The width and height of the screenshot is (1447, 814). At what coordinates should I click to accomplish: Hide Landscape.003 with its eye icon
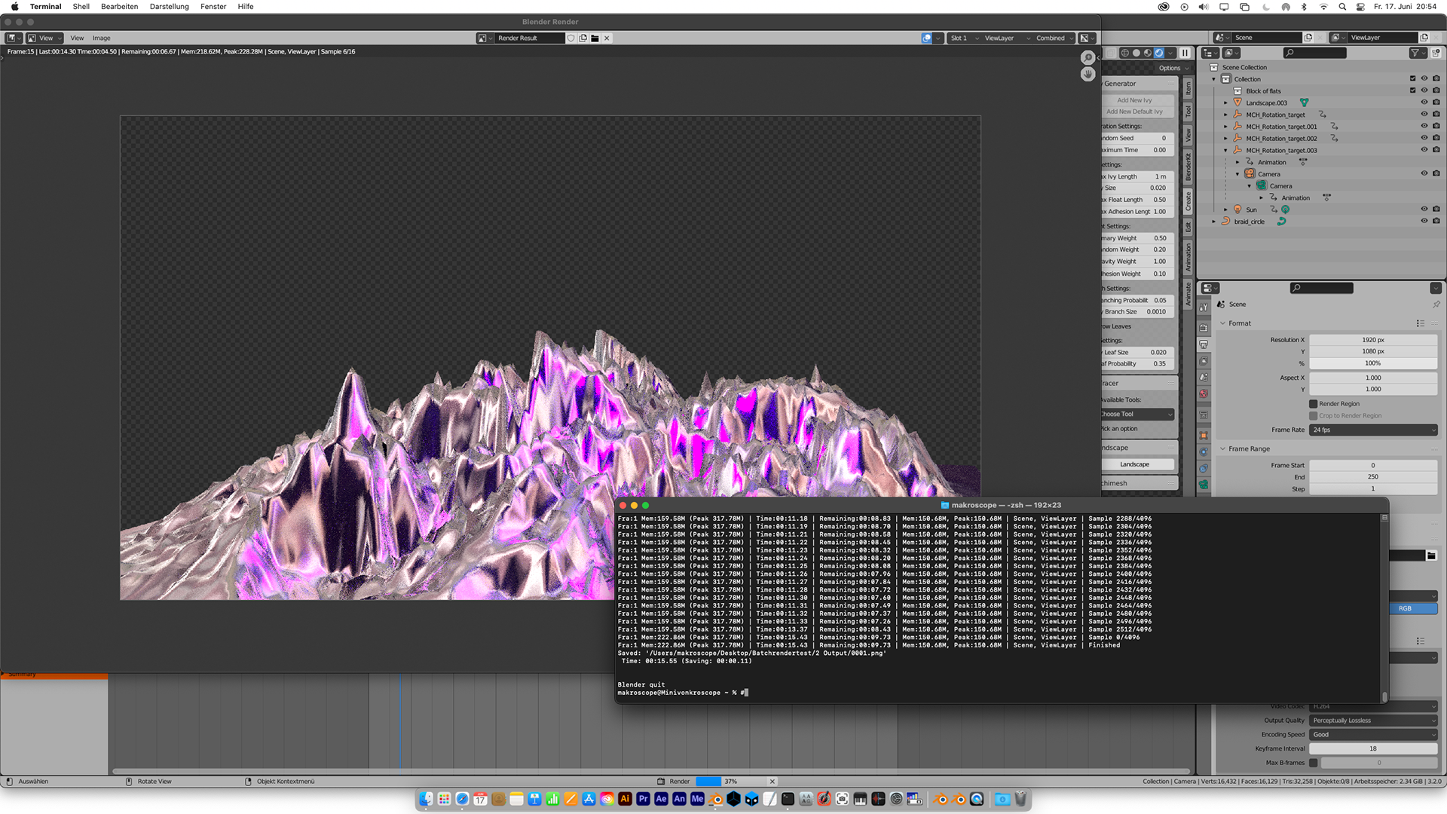pos(1424,103)
